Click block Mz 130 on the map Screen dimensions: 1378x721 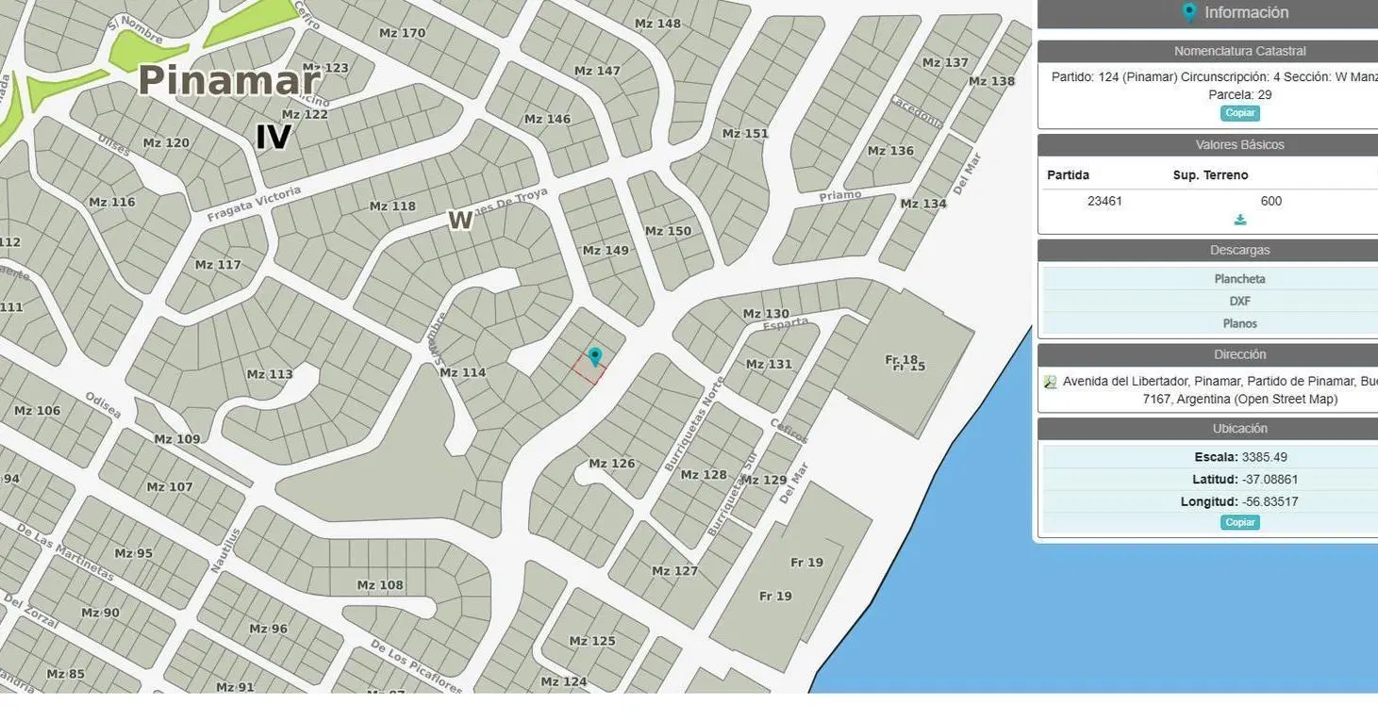point(766,314)
